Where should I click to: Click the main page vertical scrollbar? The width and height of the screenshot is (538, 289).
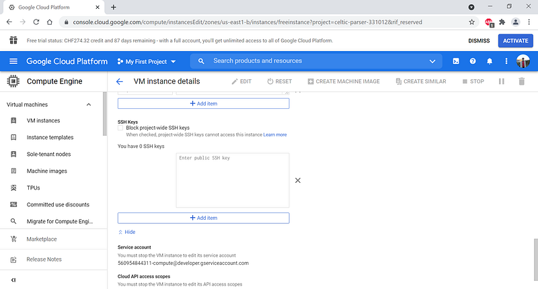click(x=535, y=259)
